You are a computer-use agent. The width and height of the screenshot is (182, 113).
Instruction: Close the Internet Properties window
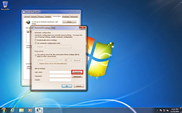pyautogui.click(x=77, y=11)
